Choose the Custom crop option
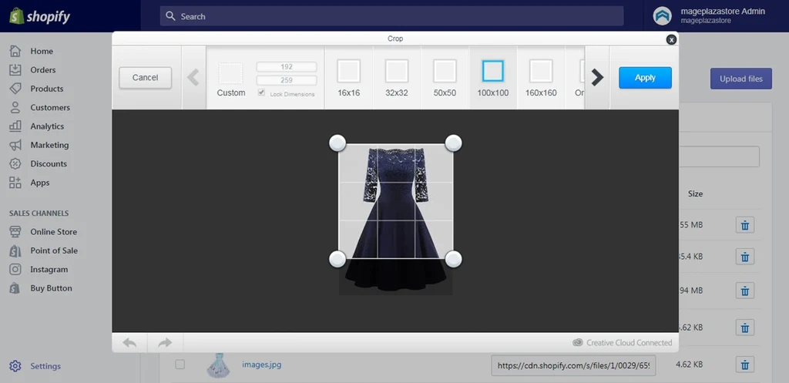Viewport: 789px width, 383px height. click(230, 79)
